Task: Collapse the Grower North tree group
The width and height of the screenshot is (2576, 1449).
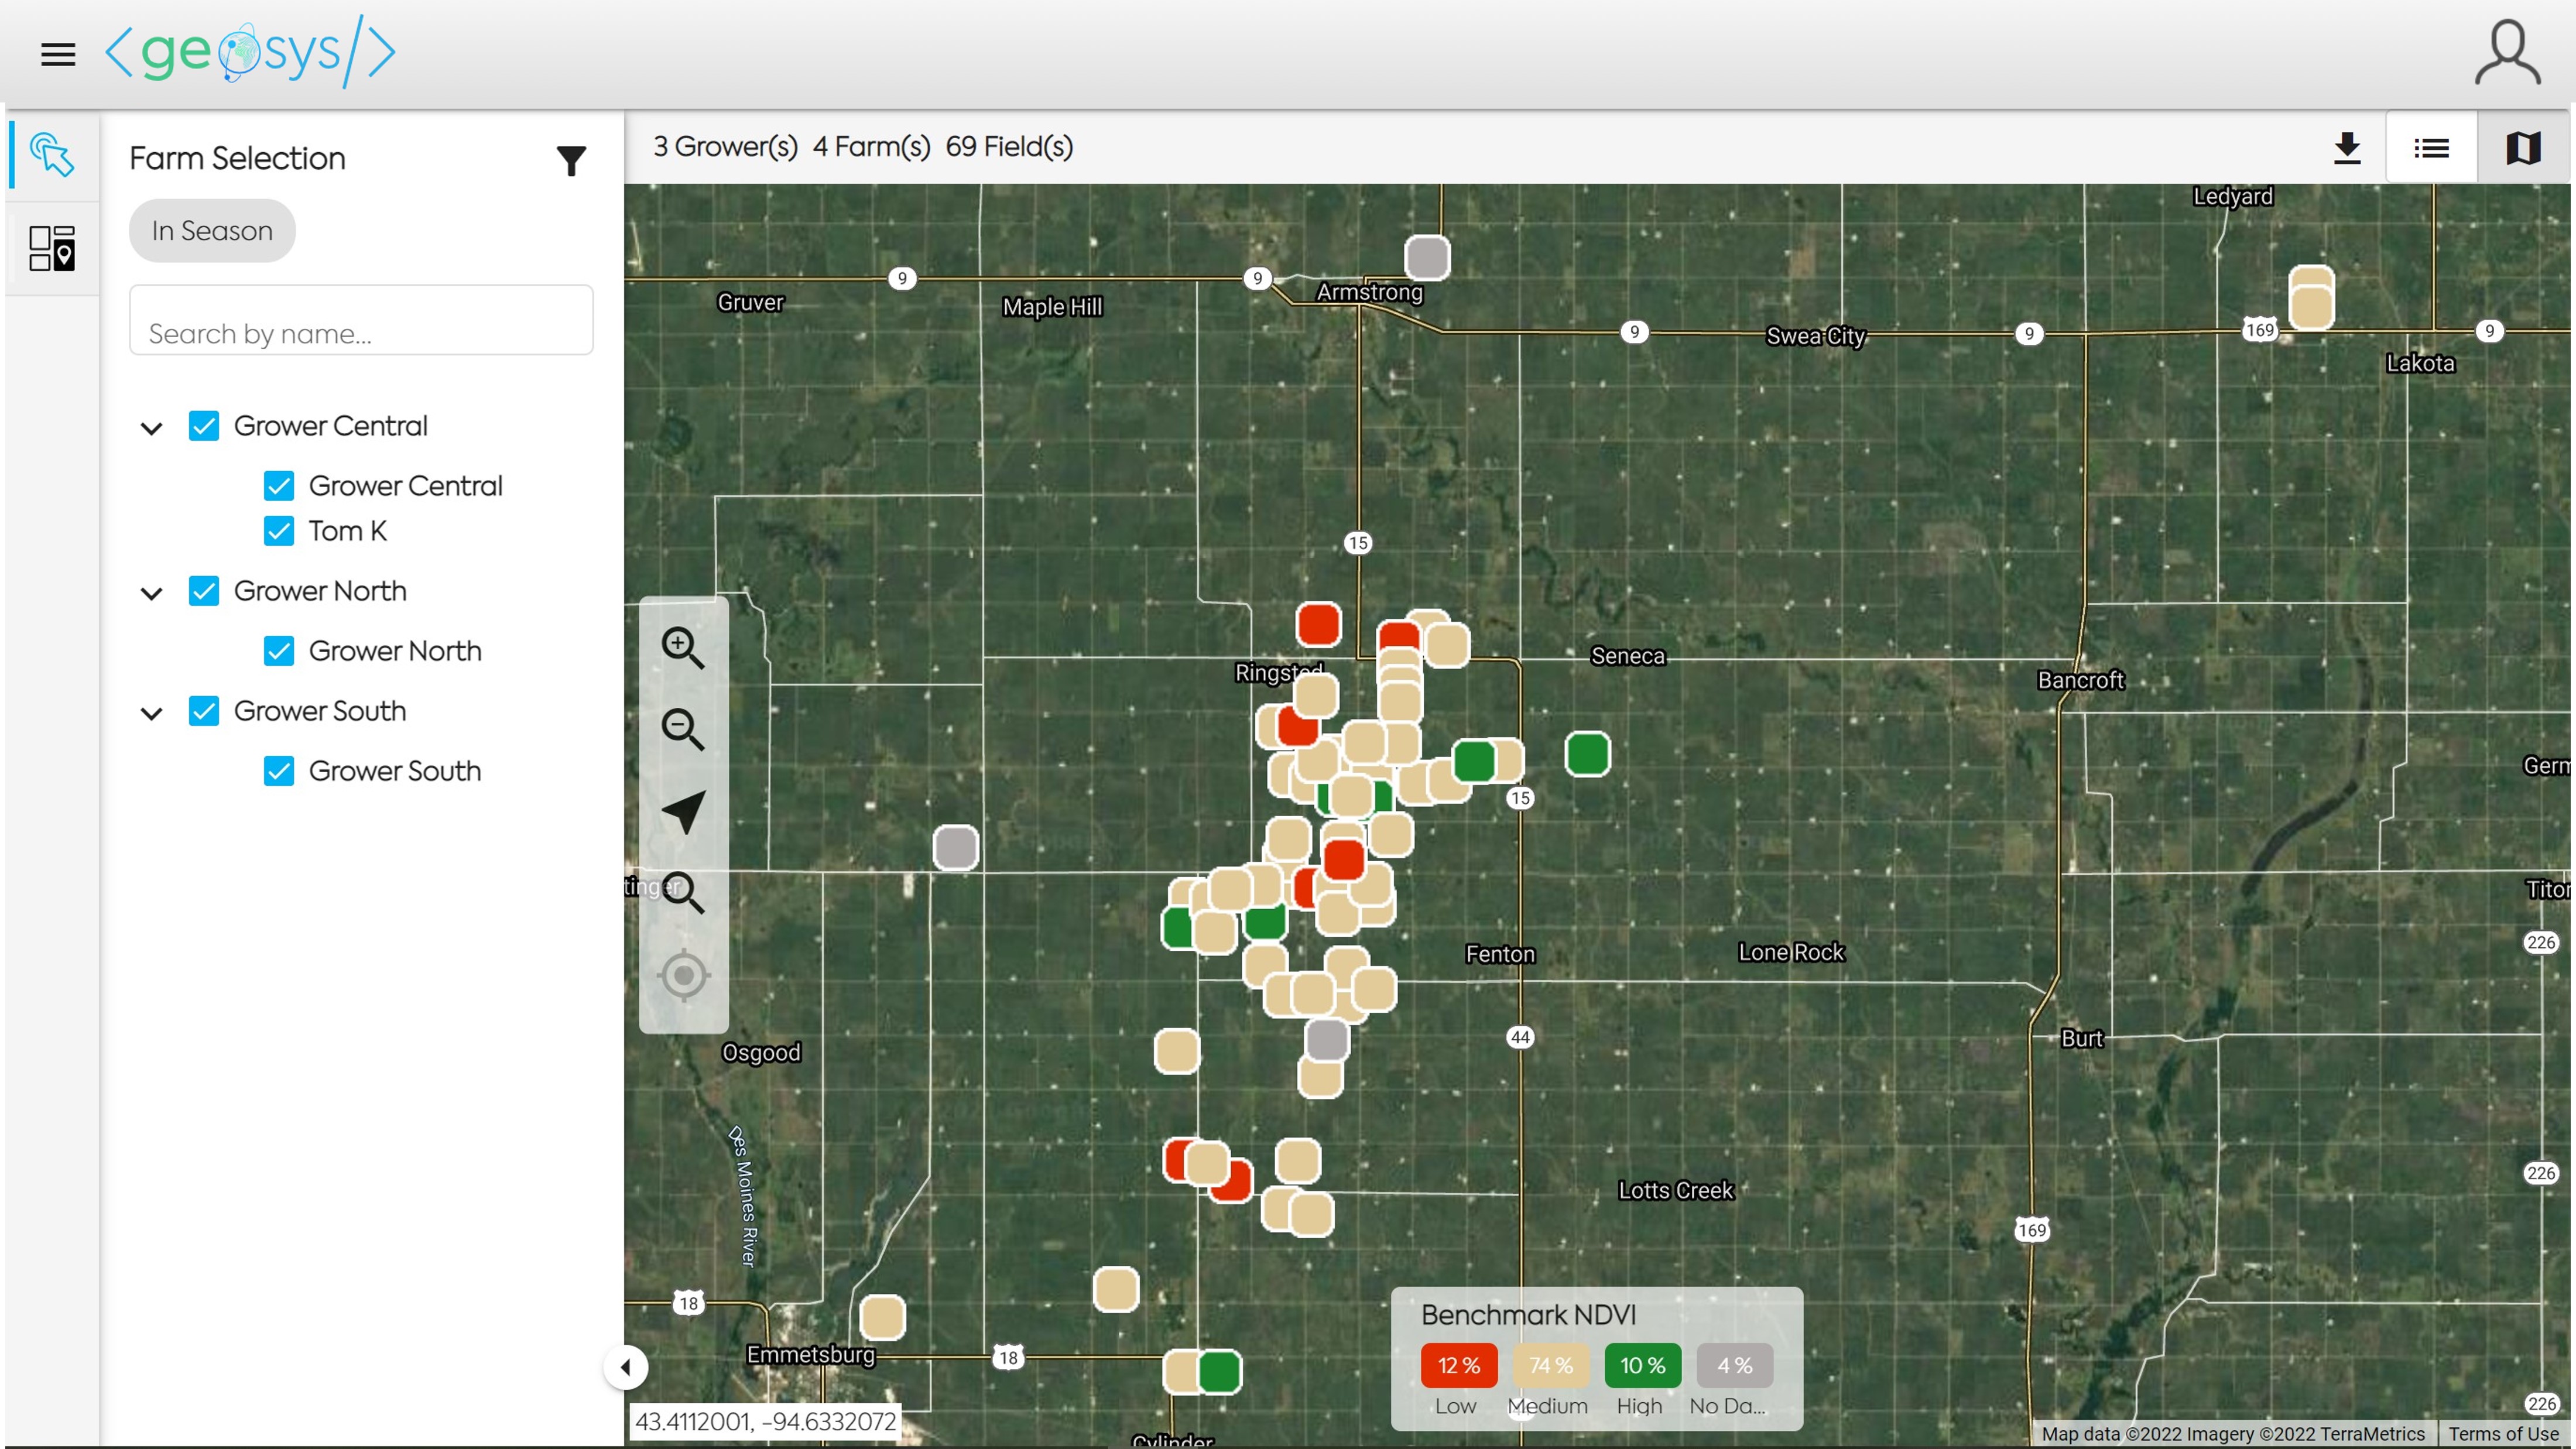Action: (x=152, y=593)
